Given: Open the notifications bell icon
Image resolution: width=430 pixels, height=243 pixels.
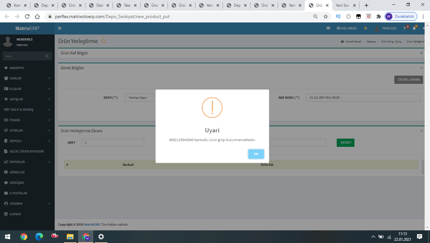Looking at the screenshot, I should (414, 28).
